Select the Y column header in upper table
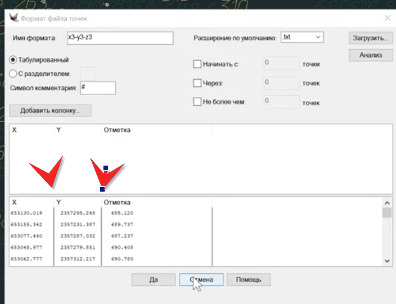The image size is (396, 304). coord(59,129)
